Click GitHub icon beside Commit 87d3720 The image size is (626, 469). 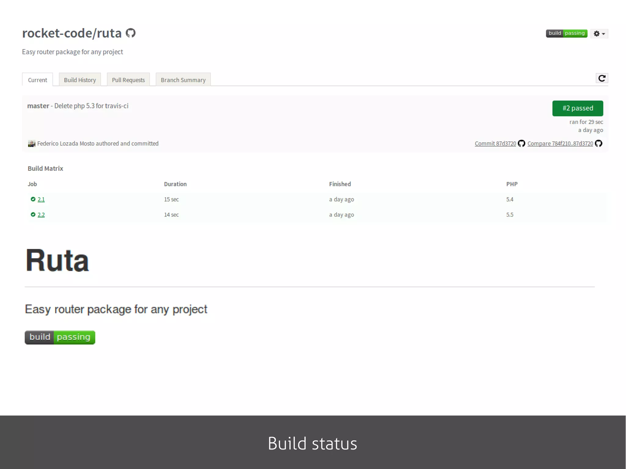[521, 143]
